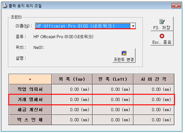185x133 pixels.
Task: Select the 사이간격 value for 세금 계산서
Action: [154, 110]
